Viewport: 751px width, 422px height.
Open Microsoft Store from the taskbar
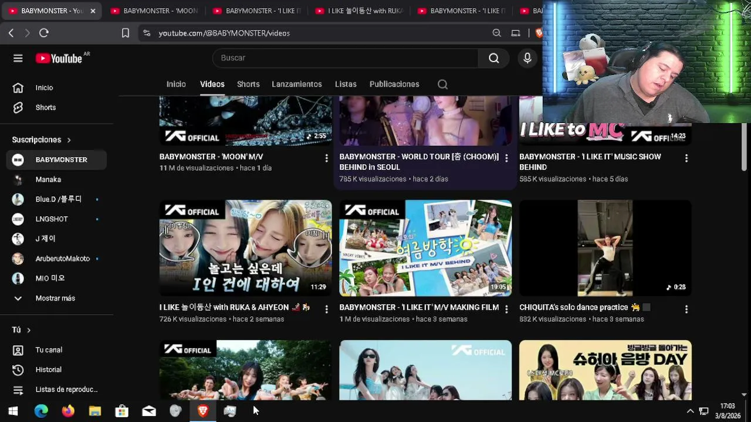(122, 411)
